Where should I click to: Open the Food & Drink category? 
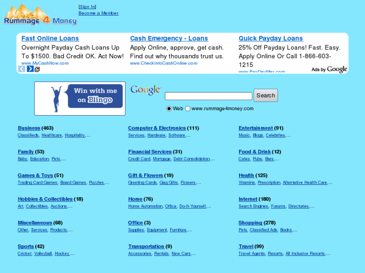tap(255, 152)
